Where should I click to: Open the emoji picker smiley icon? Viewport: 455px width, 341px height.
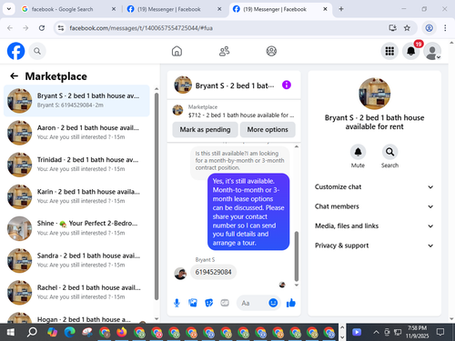(x=273, y=303)
